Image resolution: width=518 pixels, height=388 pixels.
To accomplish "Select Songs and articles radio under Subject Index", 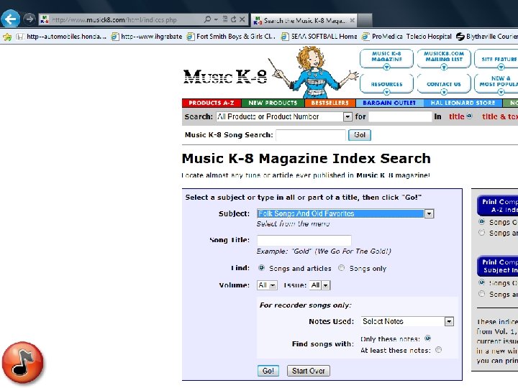I will tap(481, 294).
